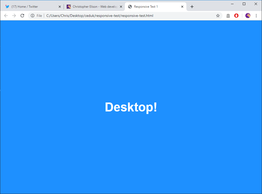Select the Responsive Test 1 tab

[156, 7]
